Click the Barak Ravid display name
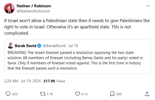The image size is (155, 100). [x=25, y=46]
